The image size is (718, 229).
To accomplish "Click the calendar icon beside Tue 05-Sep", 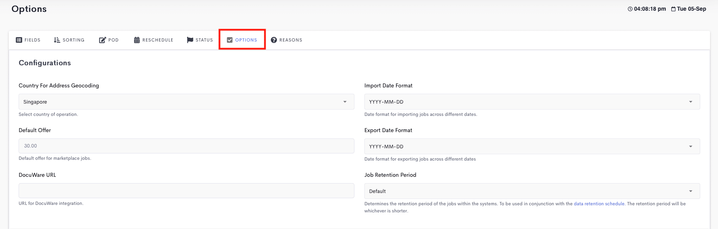I will [673, 9].
